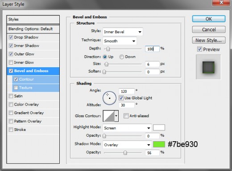This screenshot has height=171, width=232.
Task: Click the Depth percentage input field
Action: coord(152,49)
